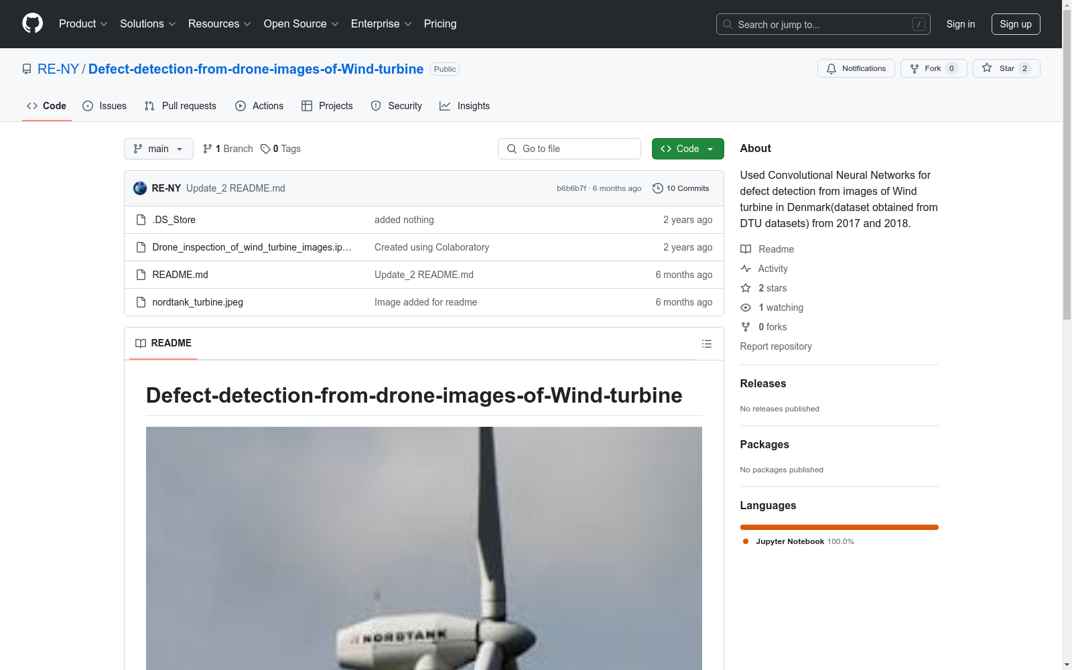Open the "Created using Colaboratory" commit message
The width and height of the screenshot is (1072, 670).
coord(432,247)
